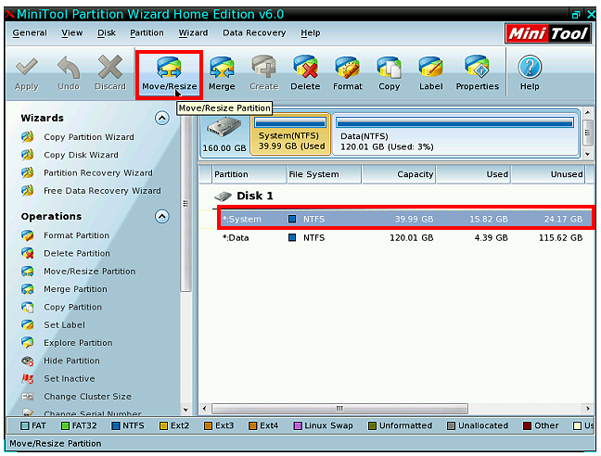Click Set Inactive in Operations panel
Image resolution: width=601 pixels, height=456 pixels.
point(58,379)
